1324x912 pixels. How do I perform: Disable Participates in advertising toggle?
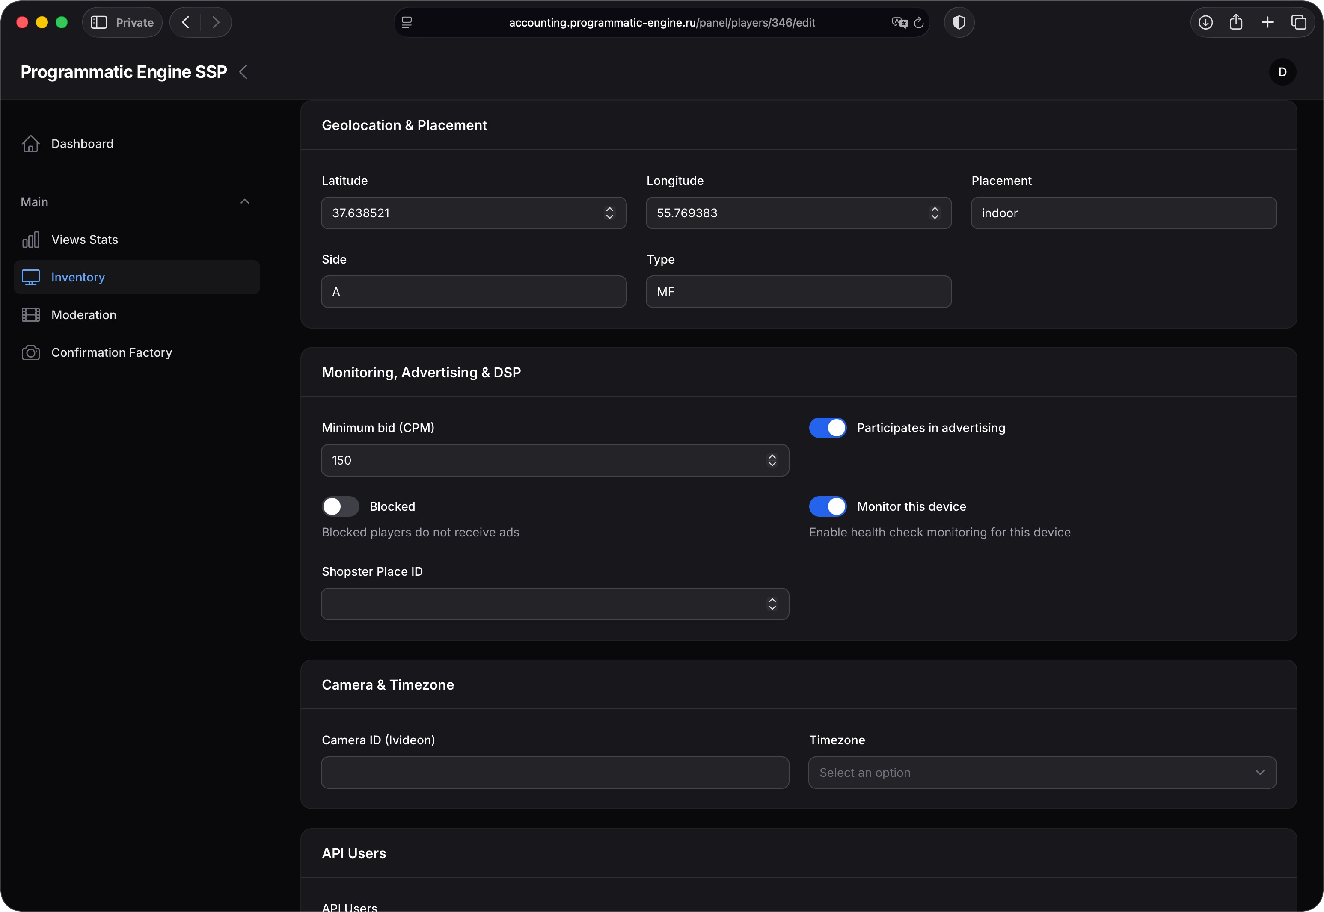pos(827,428)
